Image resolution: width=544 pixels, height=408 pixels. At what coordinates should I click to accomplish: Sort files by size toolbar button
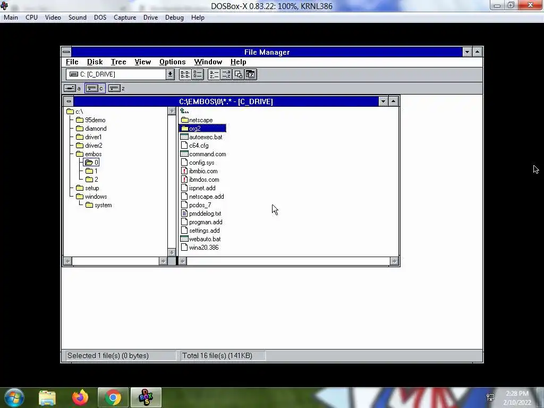pyautogui.click(x=239, y=74)
